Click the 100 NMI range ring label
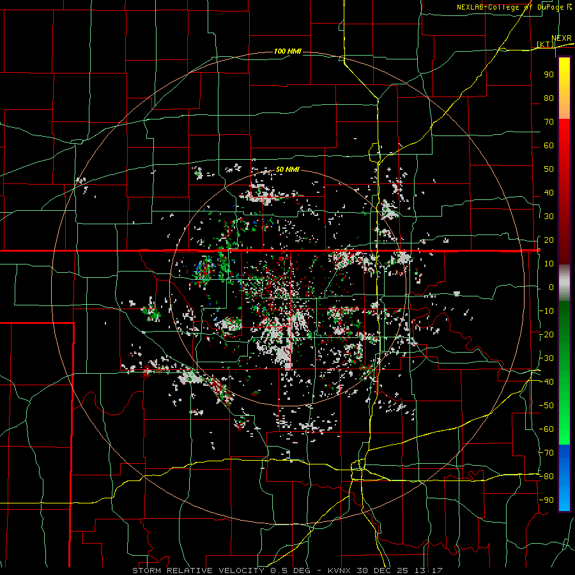 click(x=287, y=51)
